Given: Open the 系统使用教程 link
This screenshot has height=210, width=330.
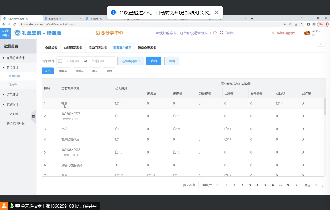Looking at the screenshot, I should click(286, 33).
